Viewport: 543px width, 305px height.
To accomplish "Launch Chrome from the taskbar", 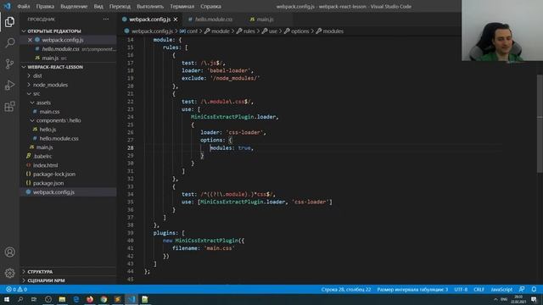I will (x=104, y=299).
